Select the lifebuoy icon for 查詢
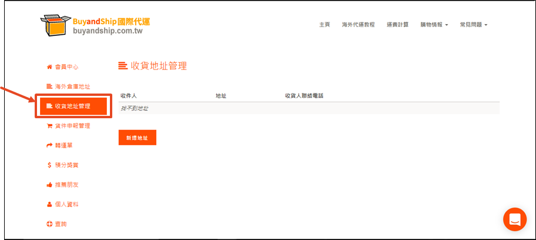536x240 pixels. tap(49, 224)
